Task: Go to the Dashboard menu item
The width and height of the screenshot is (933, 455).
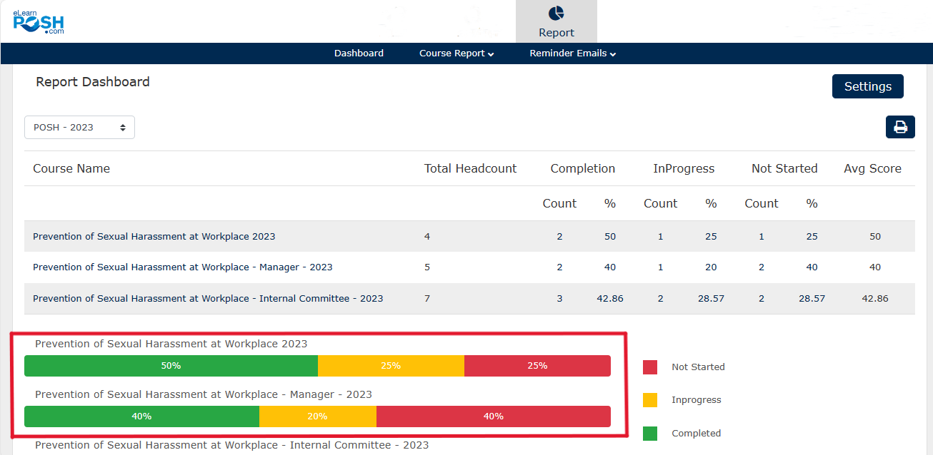Action: tap(359, 53)
